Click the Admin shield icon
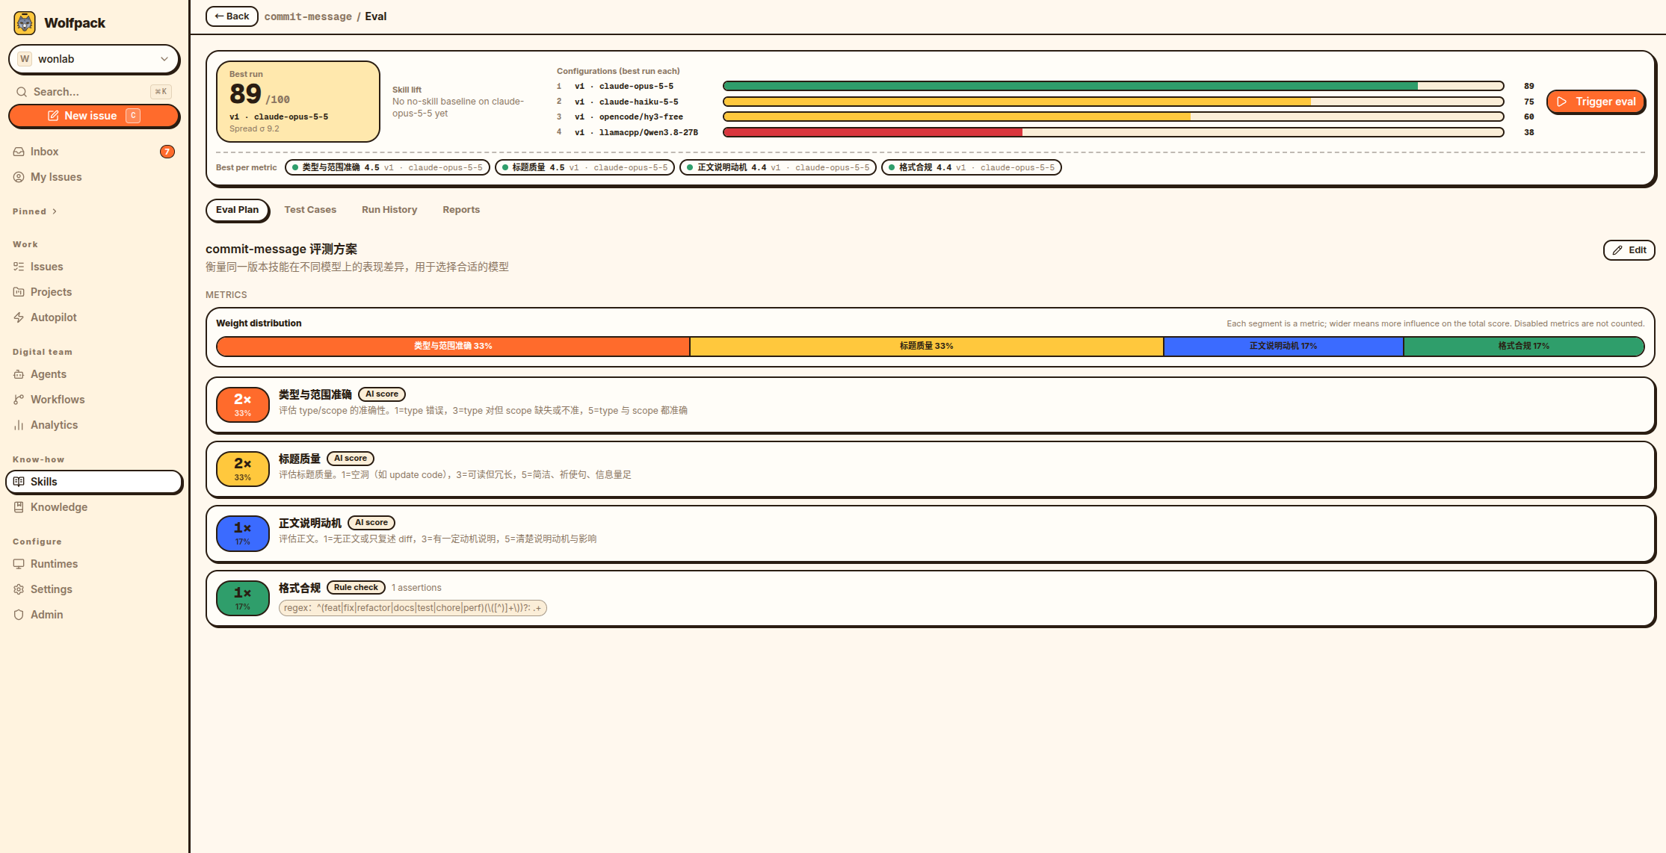Image resolution: width=1666 pixels, height=853 pixels. click(19, 615)
